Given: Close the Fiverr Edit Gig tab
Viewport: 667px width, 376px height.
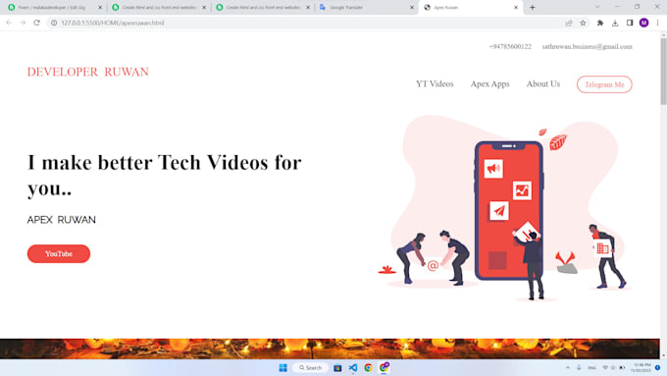Looking at the screenshot, I should (x=100, y=7).
